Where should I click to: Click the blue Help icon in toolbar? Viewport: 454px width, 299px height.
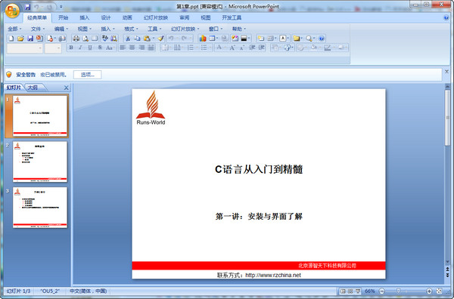322,39
